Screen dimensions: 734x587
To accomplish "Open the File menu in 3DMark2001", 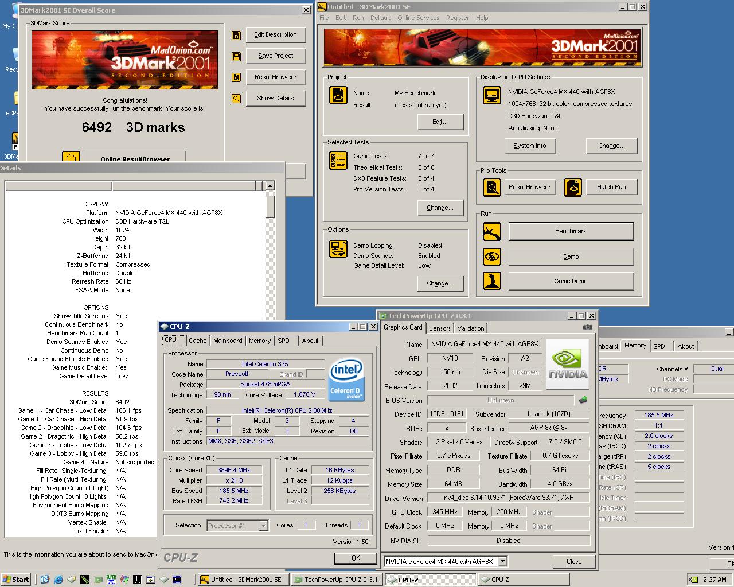I will click(324, 18).
